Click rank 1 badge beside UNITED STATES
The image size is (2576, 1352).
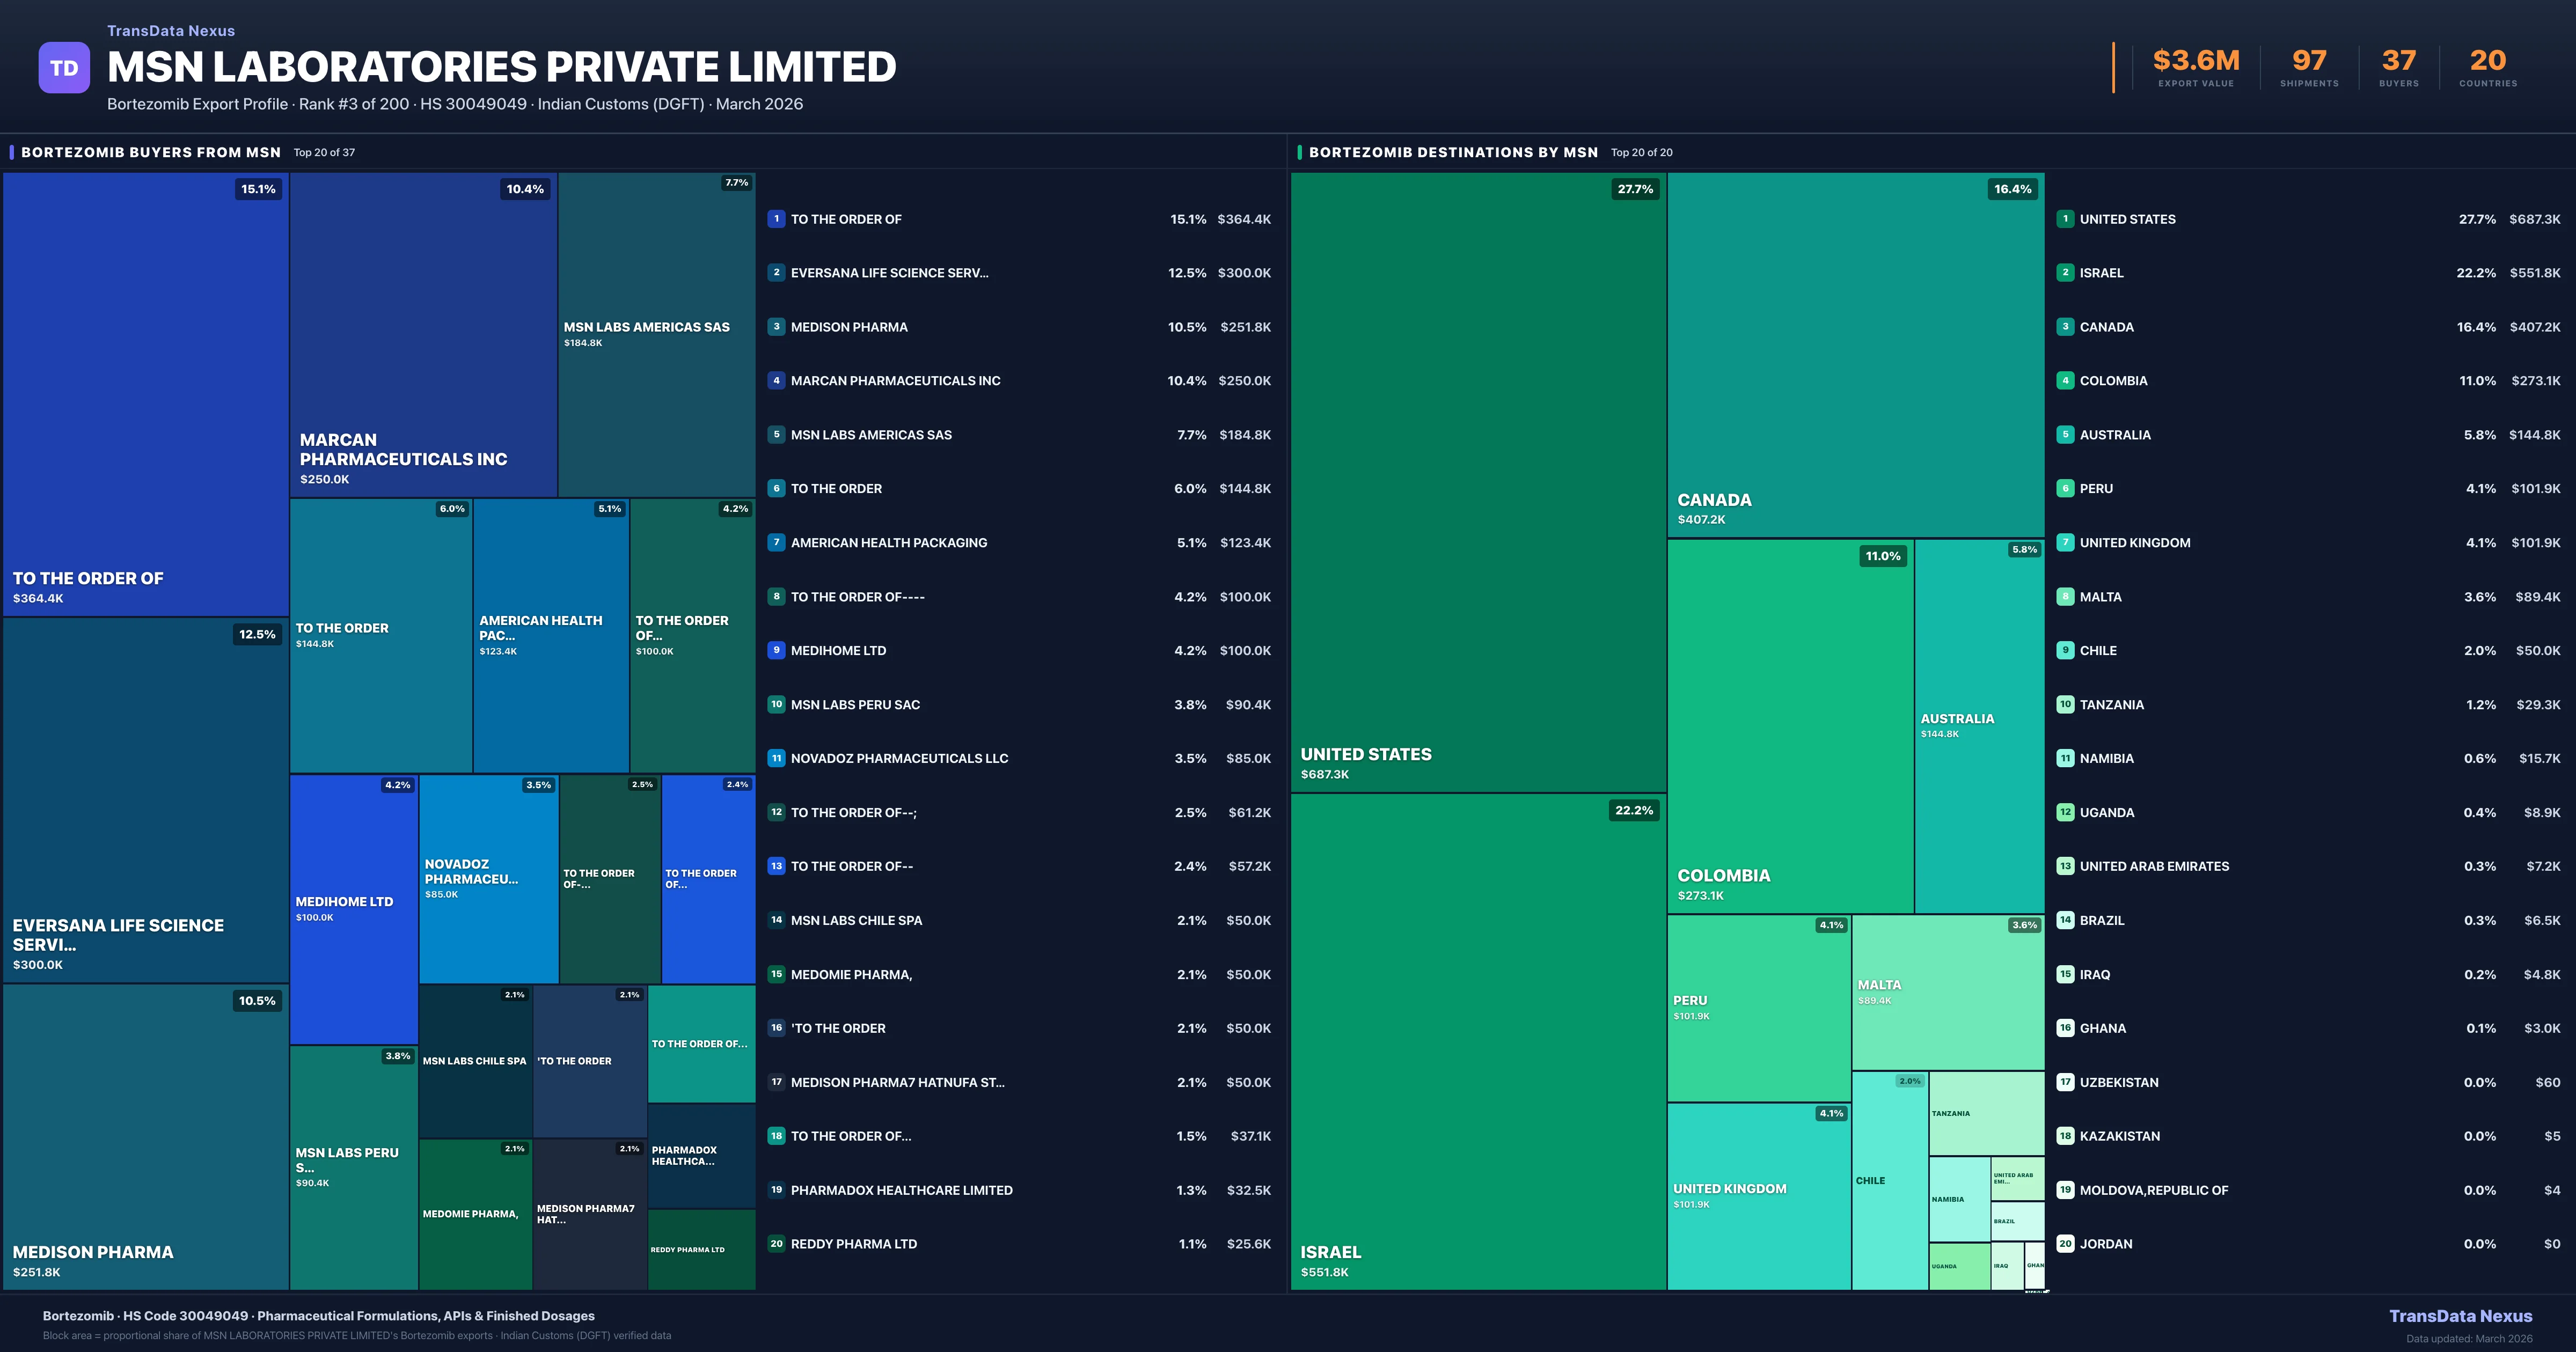point(2065,219)
